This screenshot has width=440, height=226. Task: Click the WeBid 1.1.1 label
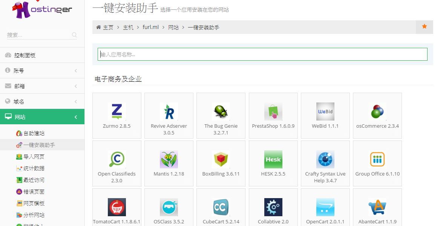[325, 126]
